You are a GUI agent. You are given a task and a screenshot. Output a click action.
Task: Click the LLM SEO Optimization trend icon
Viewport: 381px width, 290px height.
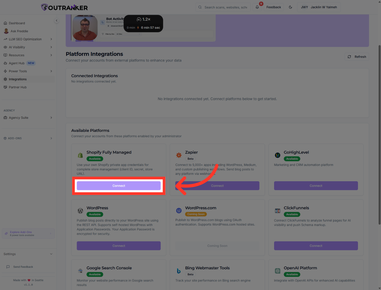pos(5,39)
